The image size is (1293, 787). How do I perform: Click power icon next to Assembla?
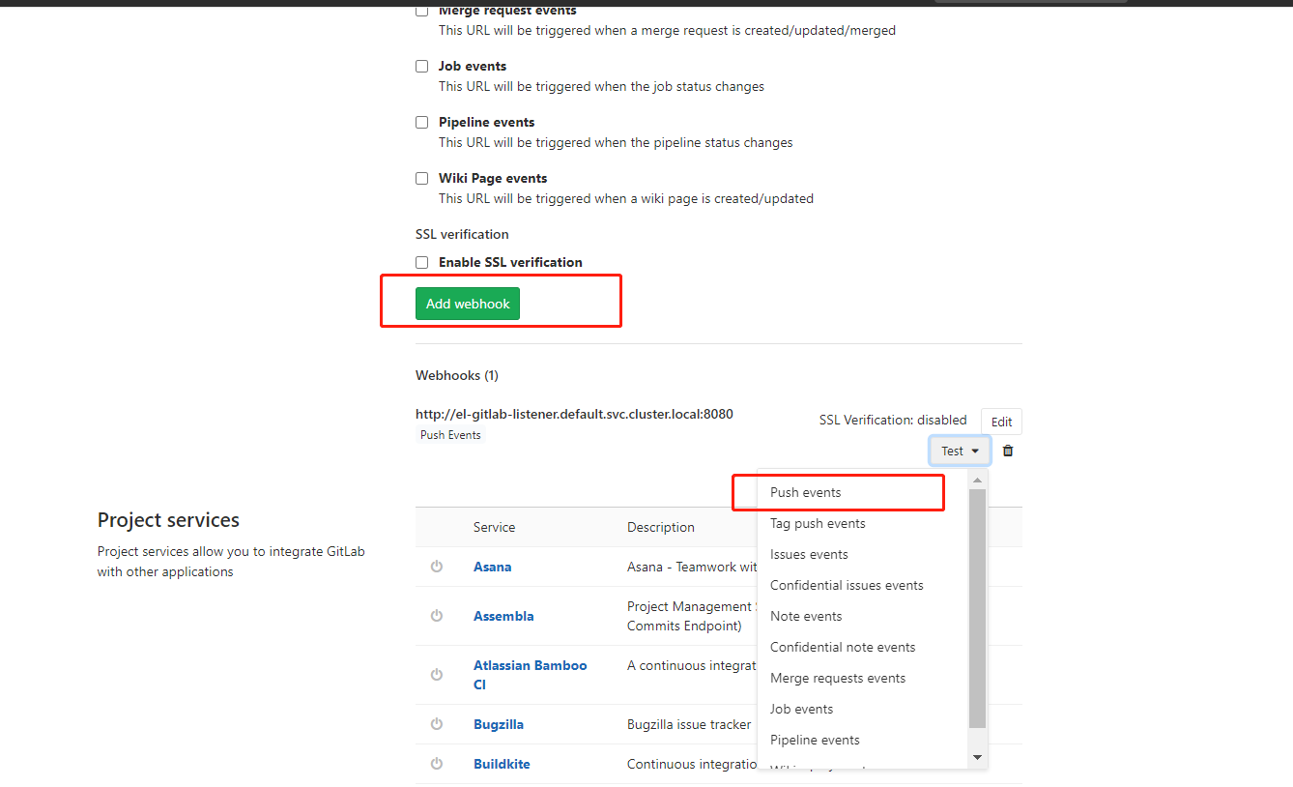pos(437,616)
